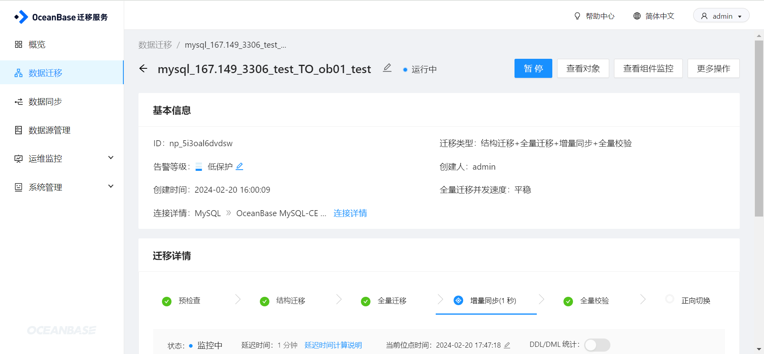Click the 监控中 status text
This screenshot has width=764, height=354.
tap(210, 345)
